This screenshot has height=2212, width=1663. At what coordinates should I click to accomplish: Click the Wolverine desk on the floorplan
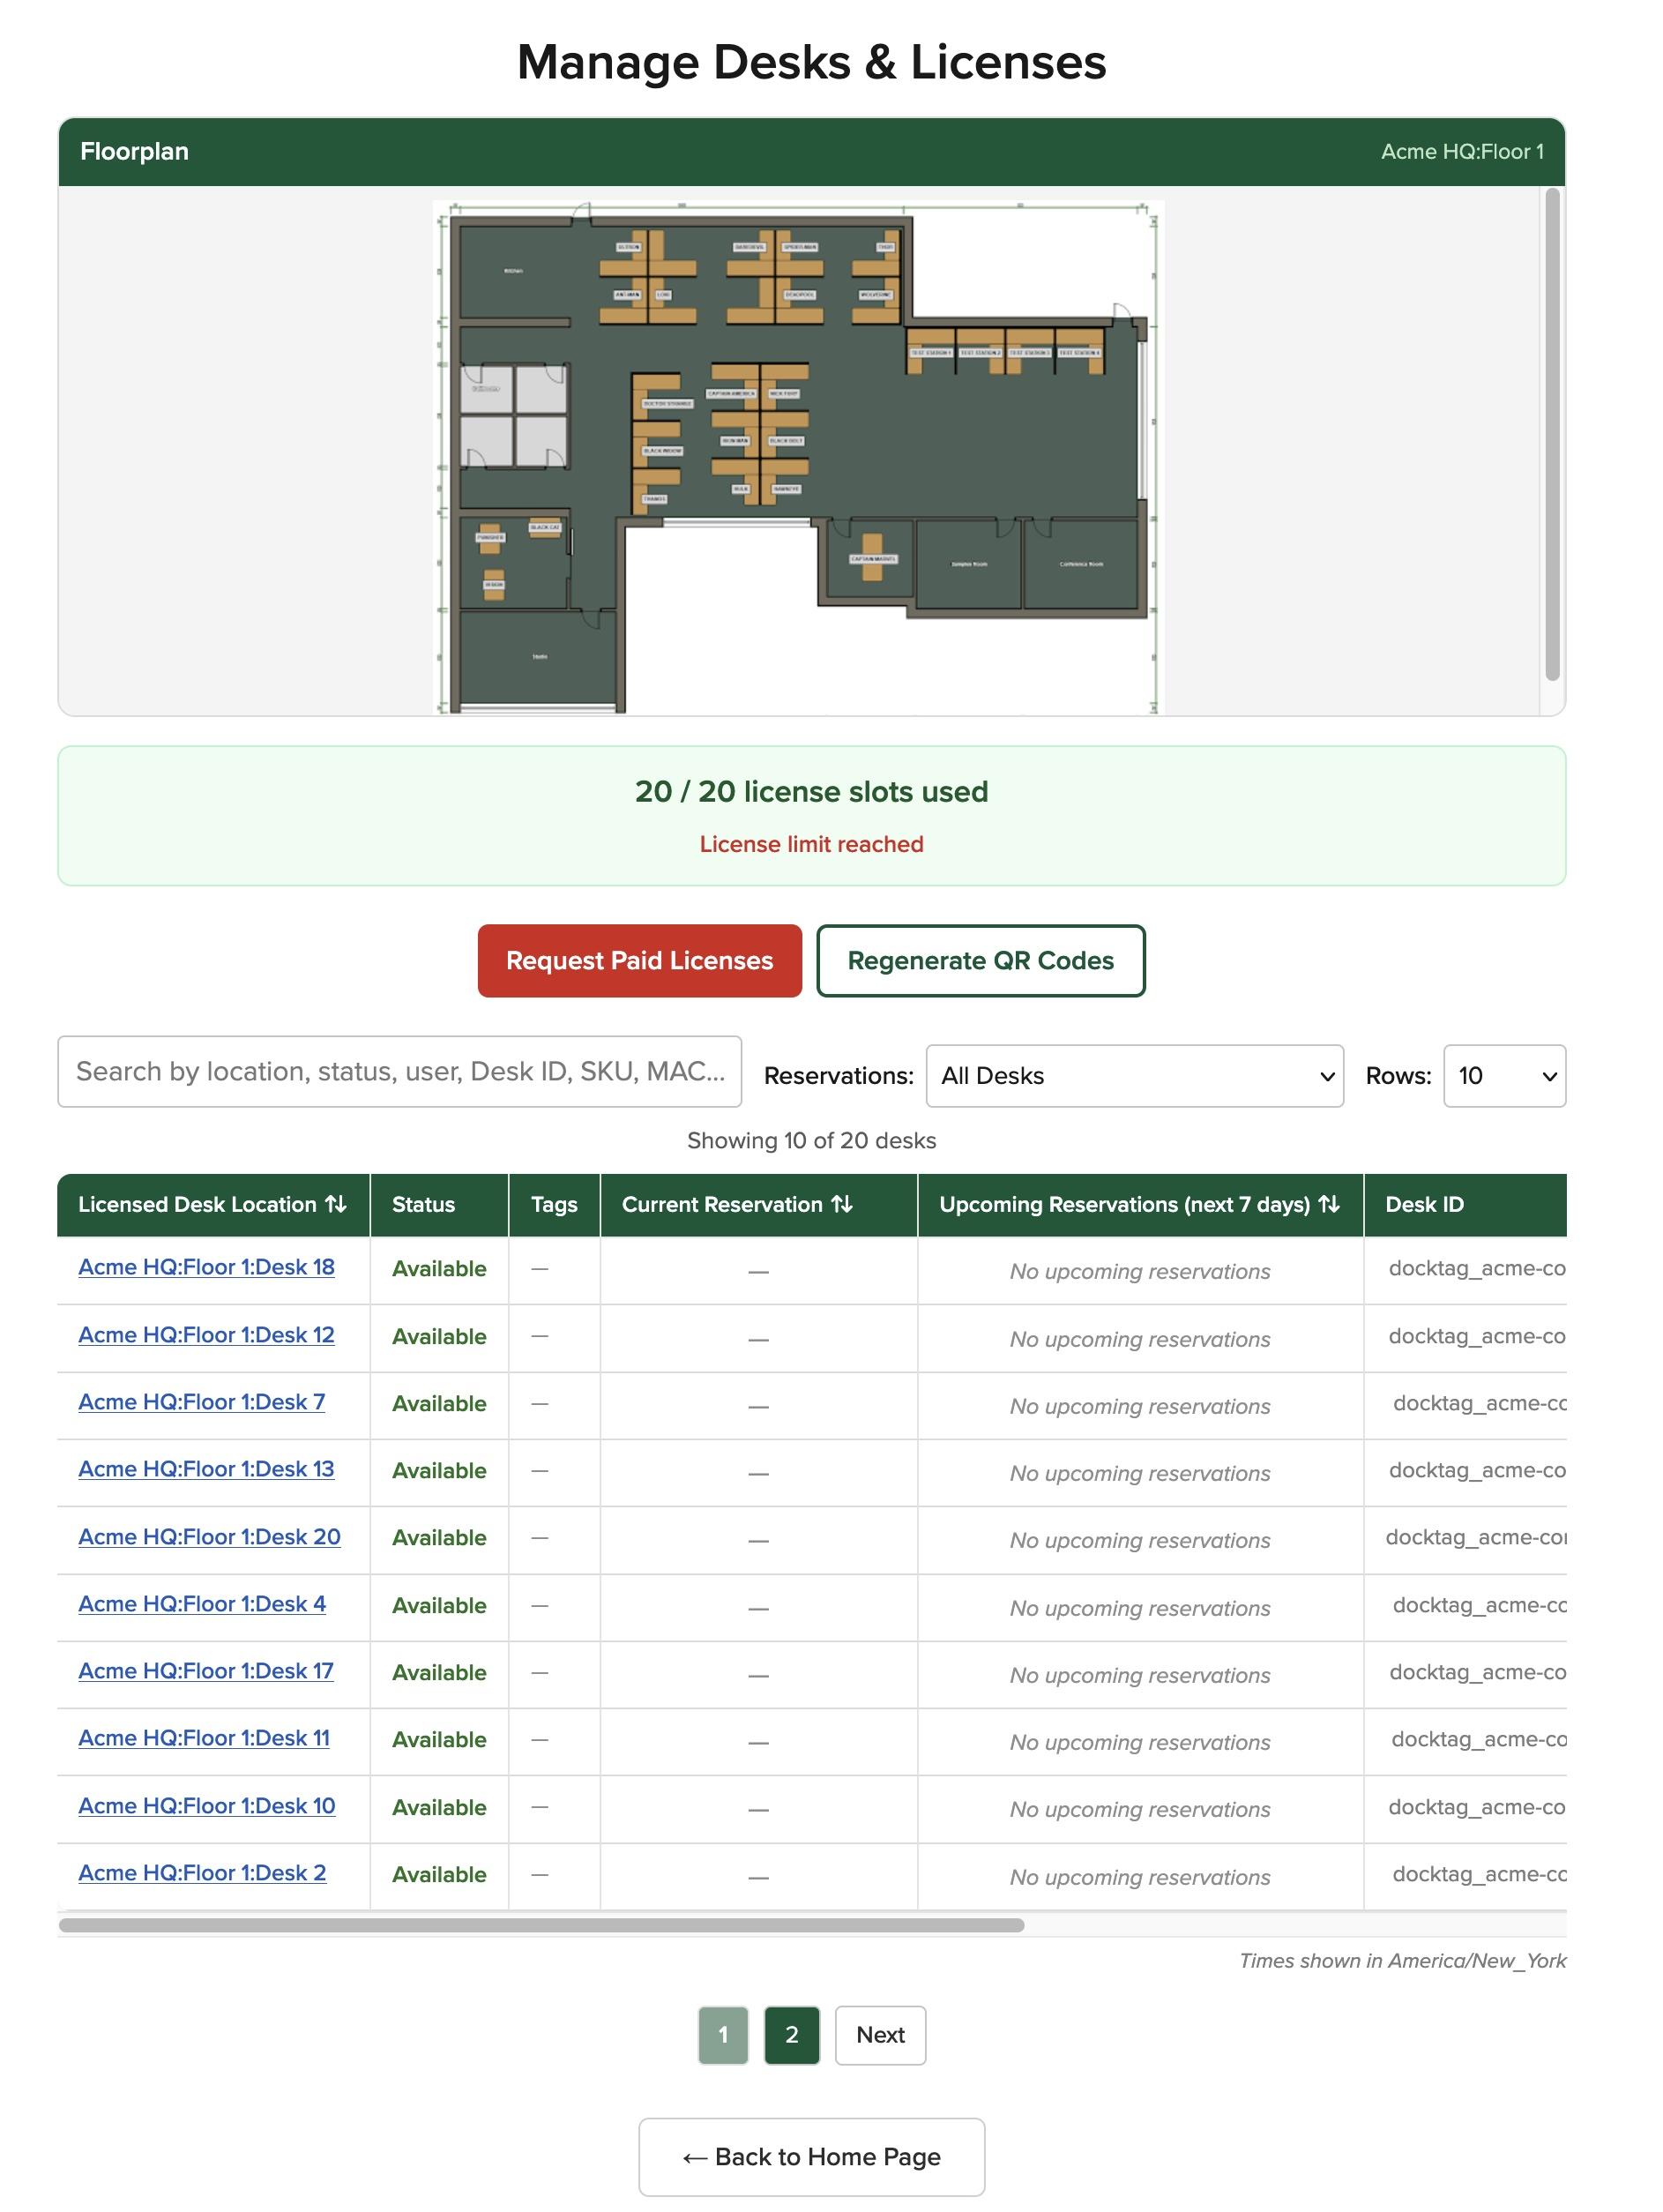[876, 293]
